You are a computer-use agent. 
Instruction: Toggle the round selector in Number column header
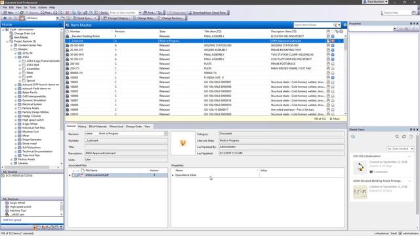point(68,31)
